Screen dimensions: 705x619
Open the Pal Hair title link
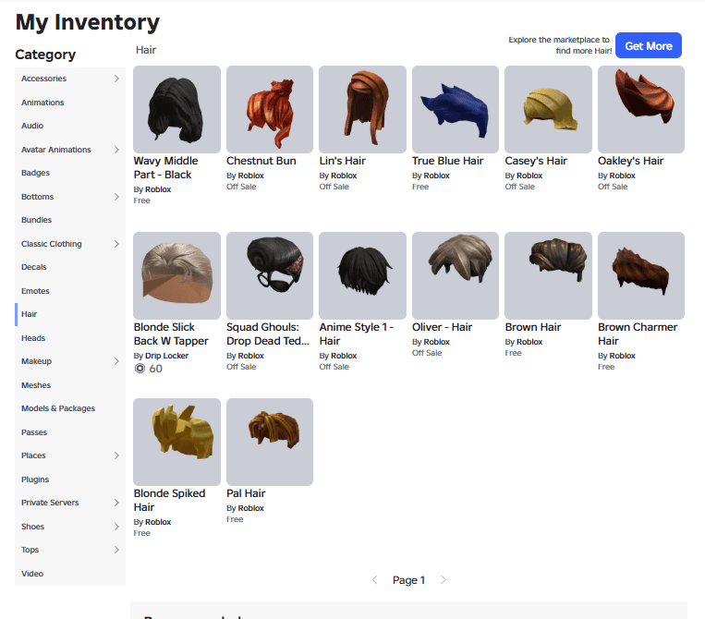click(246, 493)
